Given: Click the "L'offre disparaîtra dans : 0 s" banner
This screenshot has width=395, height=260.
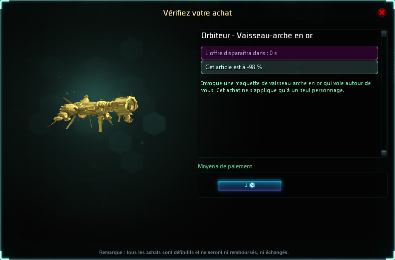Looking at the screenshot, I should point(289,53).
